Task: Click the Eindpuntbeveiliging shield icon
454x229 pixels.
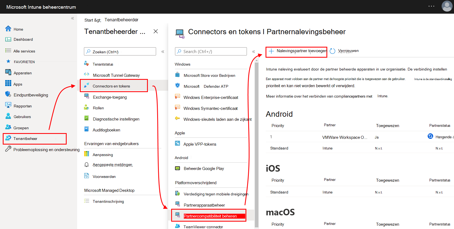Action: [8, 94]
